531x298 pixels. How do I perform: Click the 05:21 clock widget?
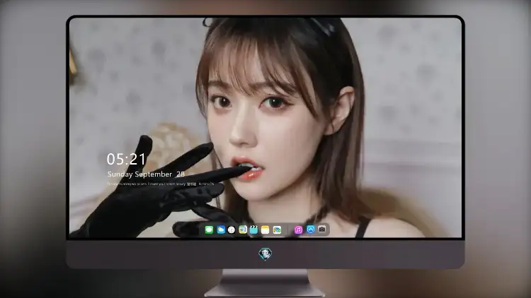126,159
